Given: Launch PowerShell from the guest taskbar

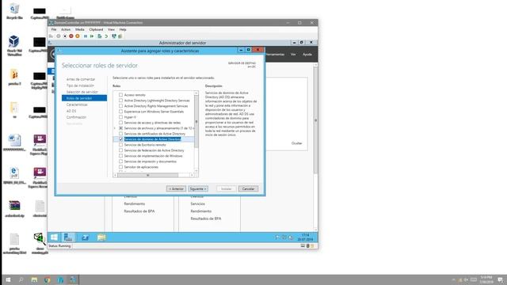Looking at the screenshot, I should [85, 237].
